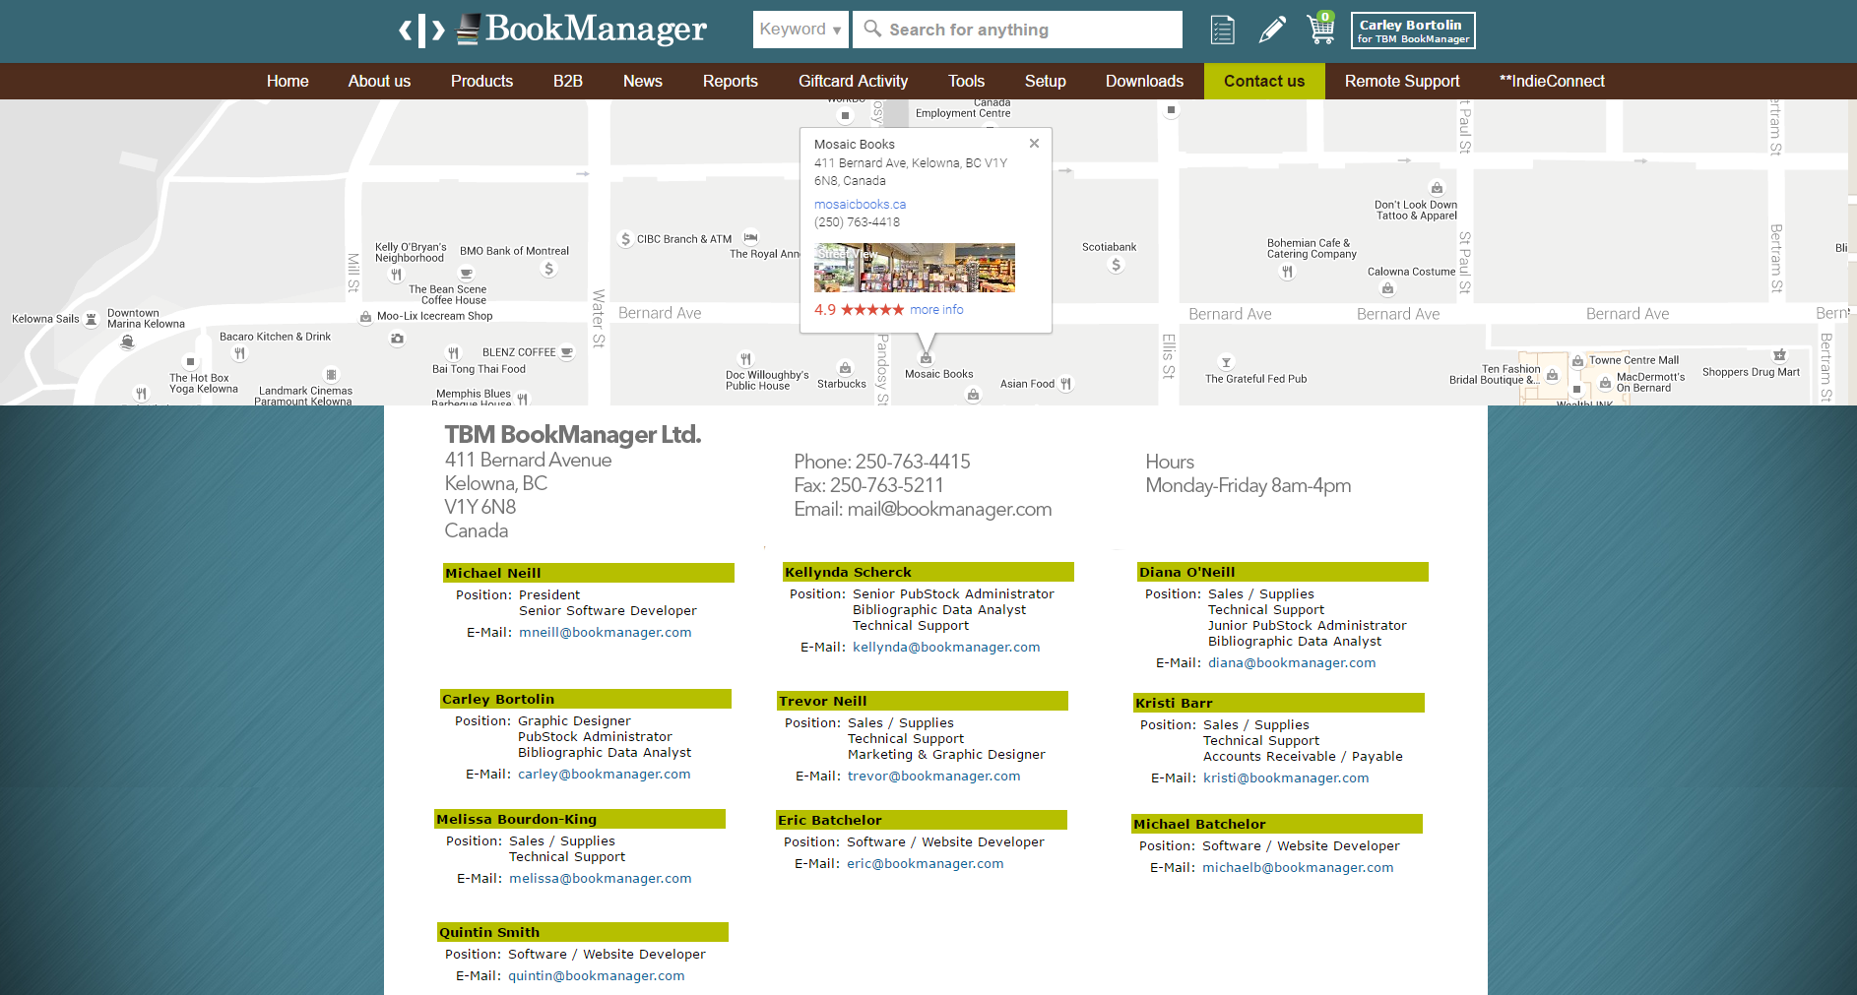Viewport: 1857px width, 995px height.
Task: Email mneill@bookmanager.com link
Action: point(605,633)
